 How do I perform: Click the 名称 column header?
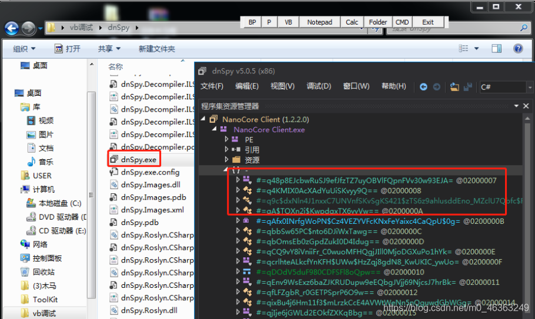point(115,67)
